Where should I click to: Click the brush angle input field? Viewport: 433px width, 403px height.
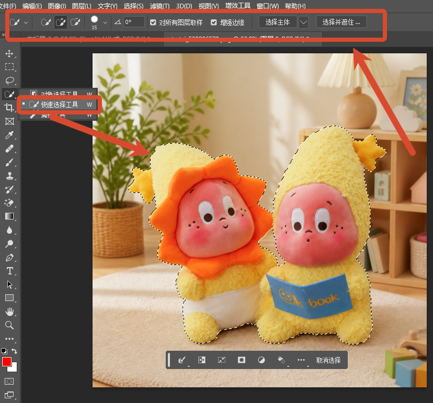(x=134, y=22)
